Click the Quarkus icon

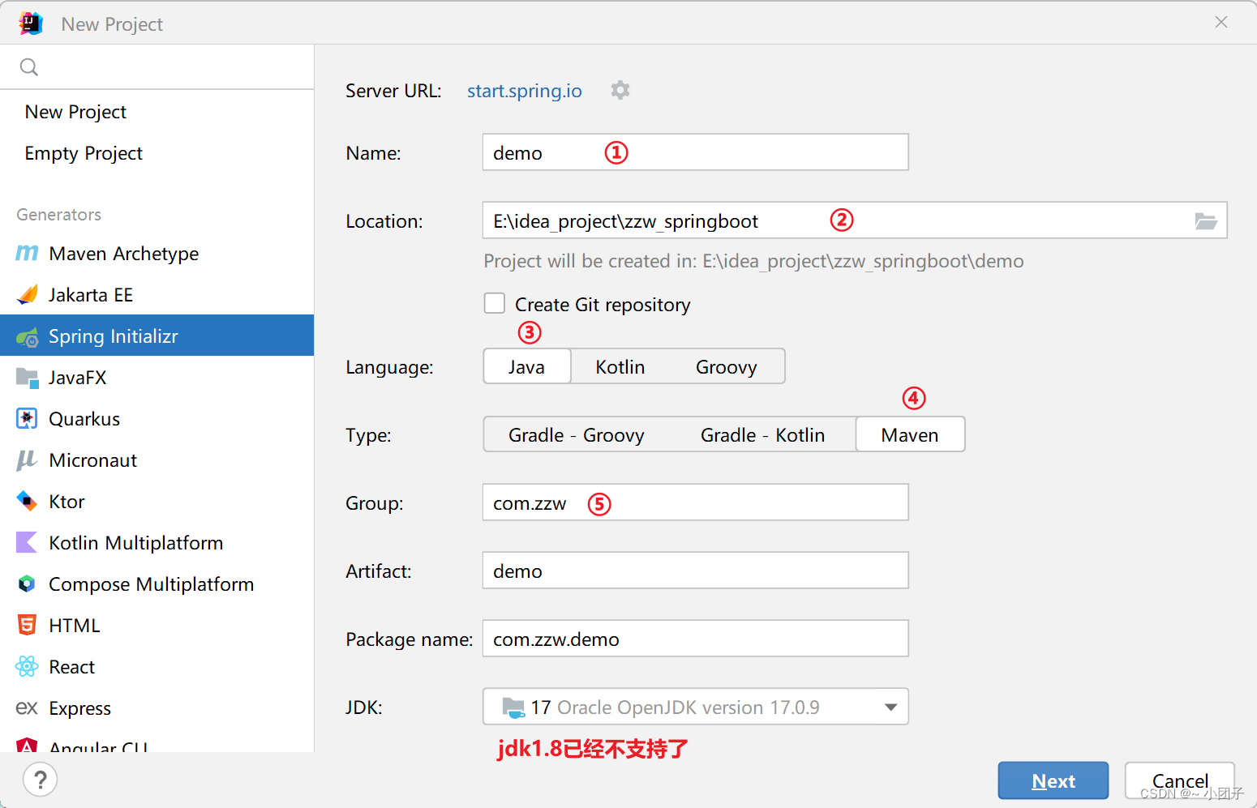(27, 419)
